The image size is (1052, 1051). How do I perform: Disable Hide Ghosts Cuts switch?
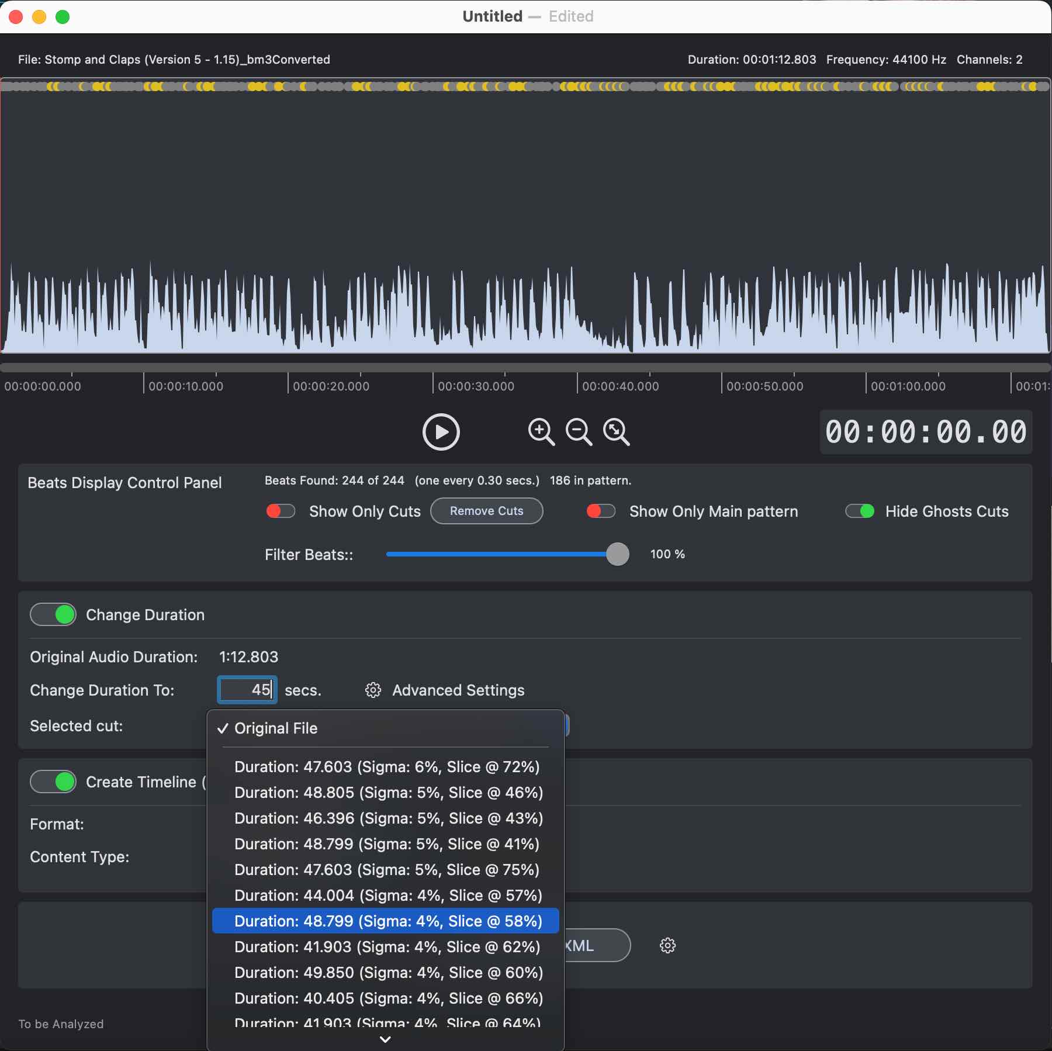860,511
